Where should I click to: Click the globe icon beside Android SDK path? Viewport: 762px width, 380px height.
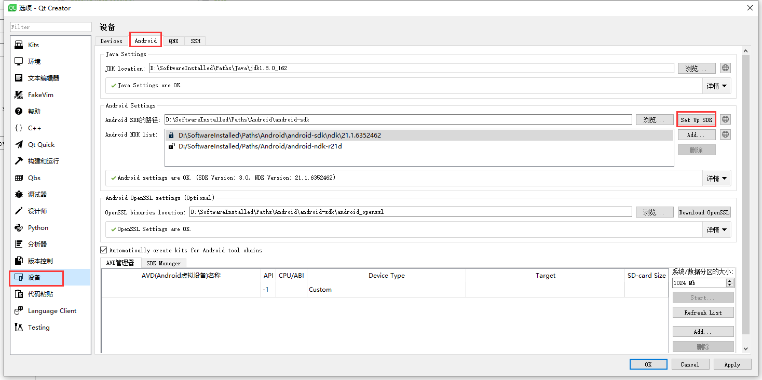pos(725,119)
